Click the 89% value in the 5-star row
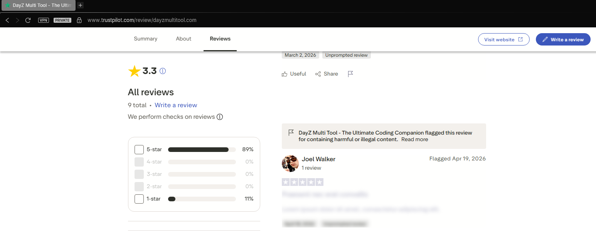This screenshot has height=231, width=596. 248,150
